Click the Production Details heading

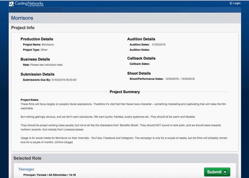tap(37, 39)
